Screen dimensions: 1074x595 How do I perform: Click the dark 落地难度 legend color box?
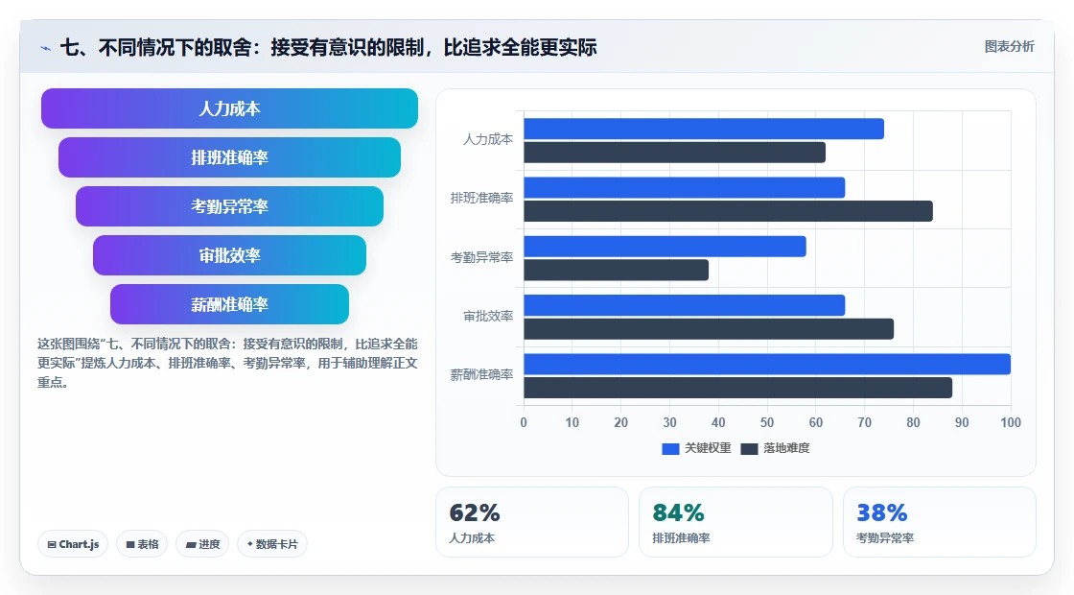749,449
